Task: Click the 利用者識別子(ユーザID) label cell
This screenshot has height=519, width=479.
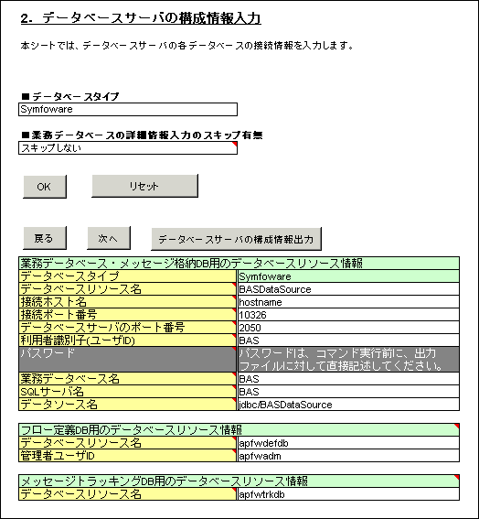Action: [x=128, y=341]
